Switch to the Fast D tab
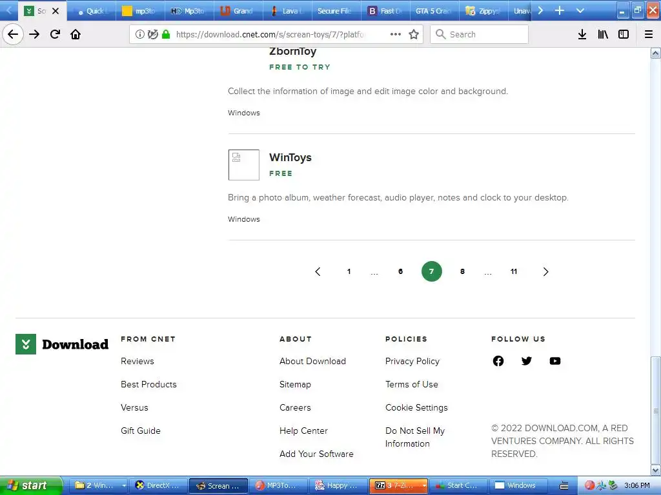The width and height of the screenshot is (661, 495). [x=385, y=11]
